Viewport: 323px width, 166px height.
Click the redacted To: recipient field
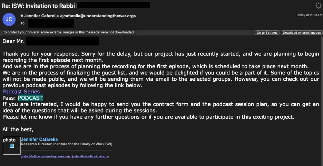click(51, 23)
